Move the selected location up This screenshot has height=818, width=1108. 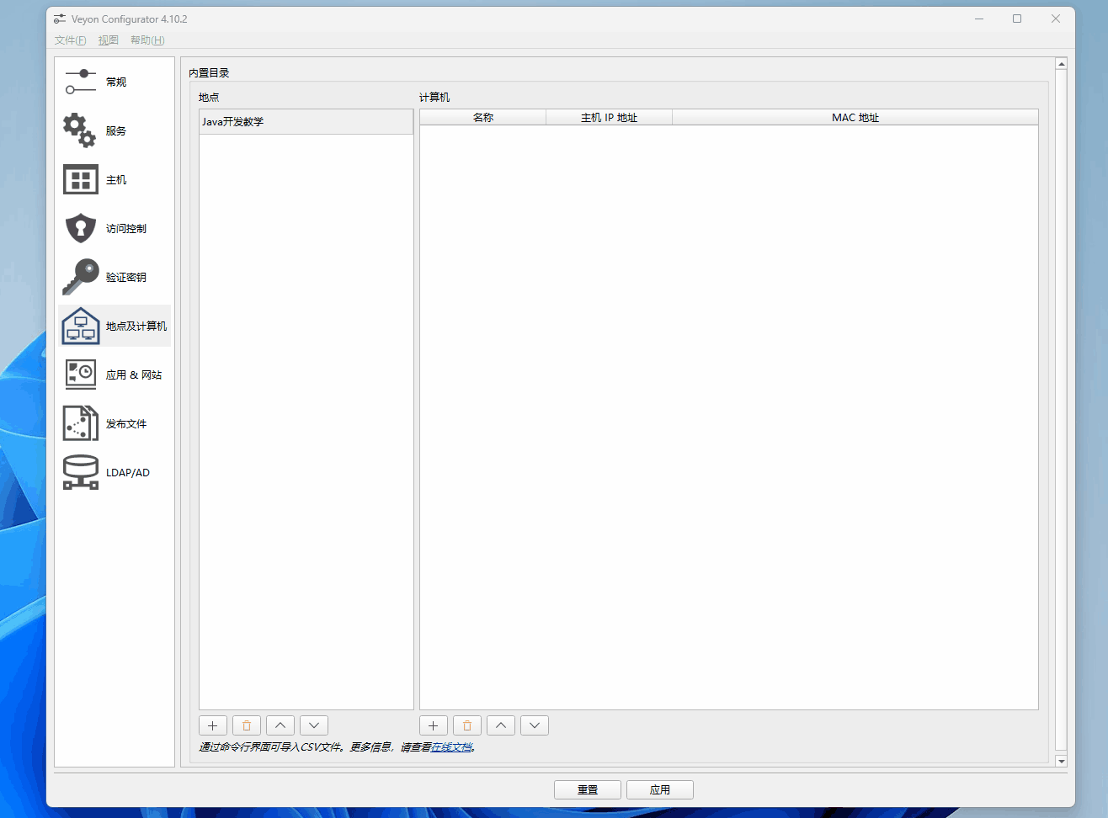point(280,725)
